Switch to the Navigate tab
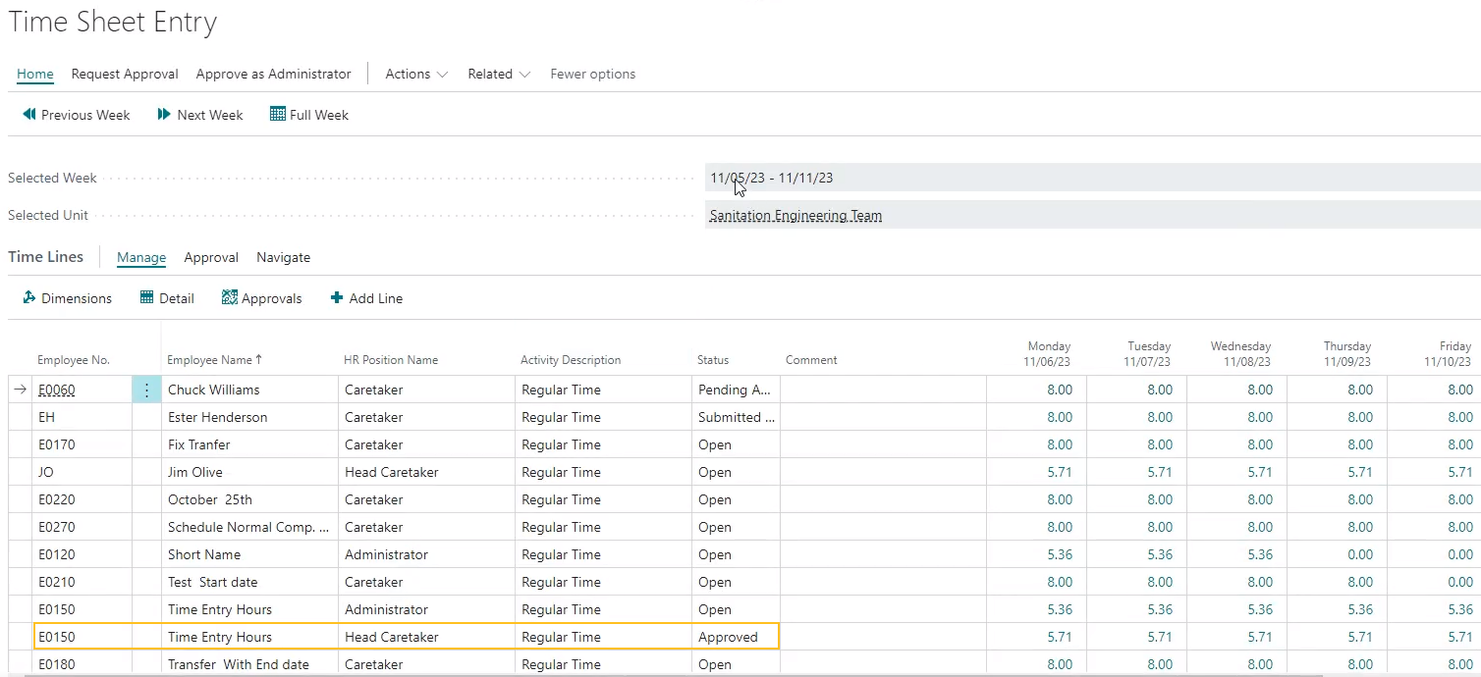Image resolution: width=1481 pixels, height=677 pixels. (x=283, y=257)
